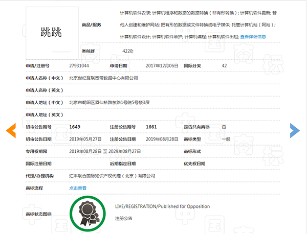Click preliminary announcement issue number 1649
Image resolution: width=307 pixels, height=234 pixels.
(x=75, y=127)
